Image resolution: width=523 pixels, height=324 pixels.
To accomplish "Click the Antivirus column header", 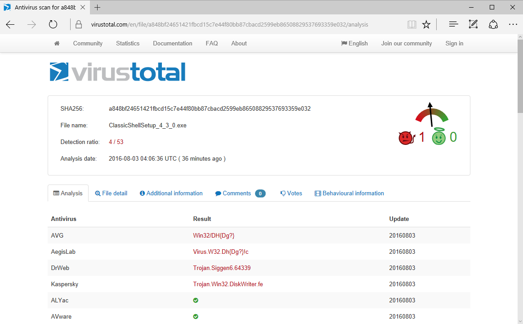I will [x=64, y=219].
